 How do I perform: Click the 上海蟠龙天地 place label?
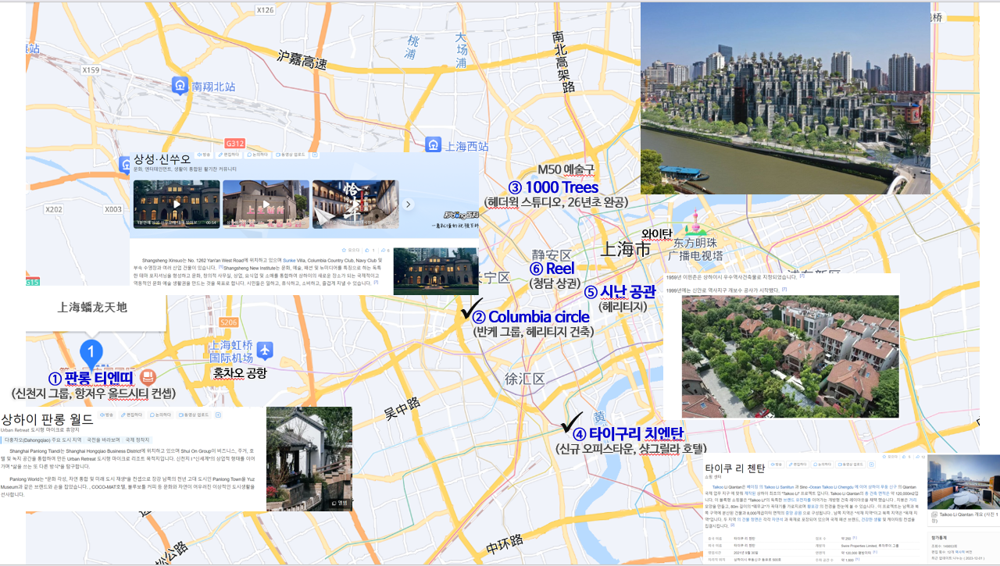click(x=92, y=307)
